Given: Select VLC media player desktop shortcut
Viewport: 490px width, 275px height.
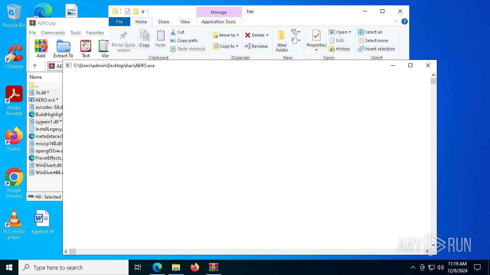Looking at the screenshot, I should [14, 225].
